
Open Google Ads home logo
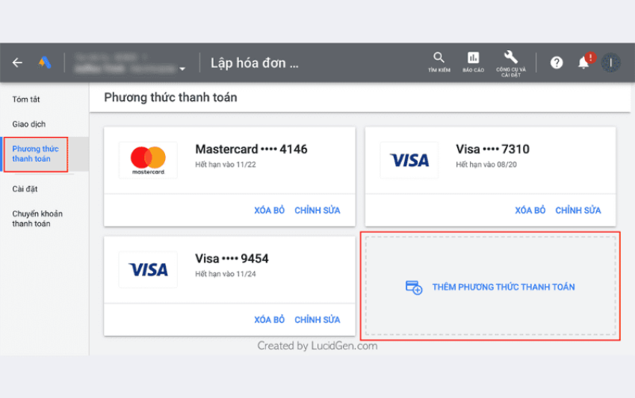(45, 63)
